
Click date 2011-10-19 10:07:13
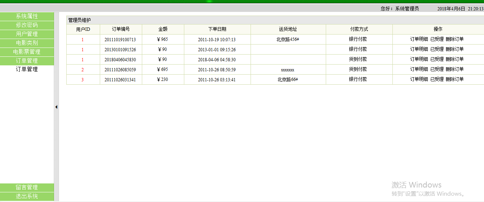point(217,39)
